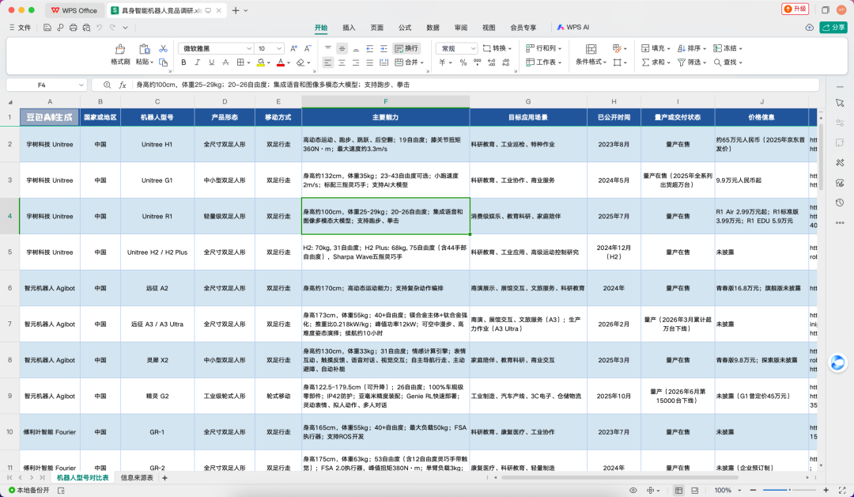Switch to the Insert (插入) tab
The image size is (854, 497).
[x=349, y=28]
